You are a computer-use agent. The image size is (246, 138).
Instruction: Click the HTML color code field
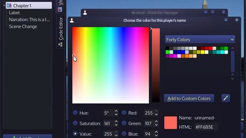[x=206, y=127]
